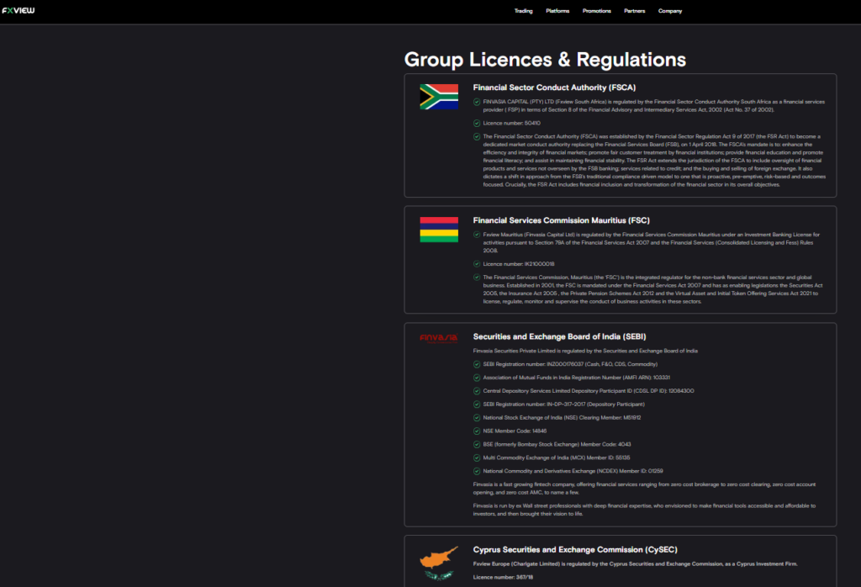
Task: Open the Platforms menu
Action: (x=557, y=11)
